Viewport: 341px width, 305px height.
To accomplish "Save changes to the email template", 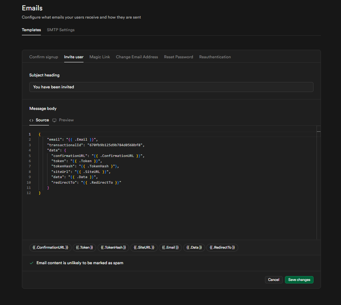I will click(299, 279).
